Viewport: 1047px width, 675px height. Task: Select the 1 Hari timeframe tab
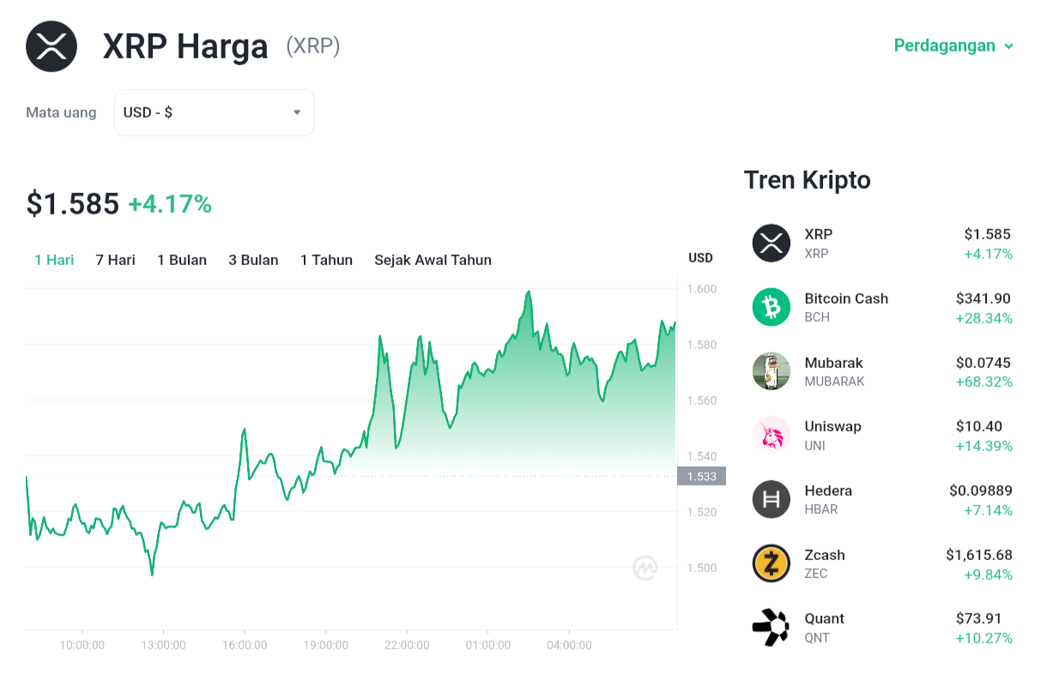(x=54, y=260)
